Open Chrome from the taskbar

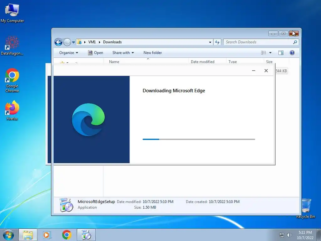click(66, 235)
